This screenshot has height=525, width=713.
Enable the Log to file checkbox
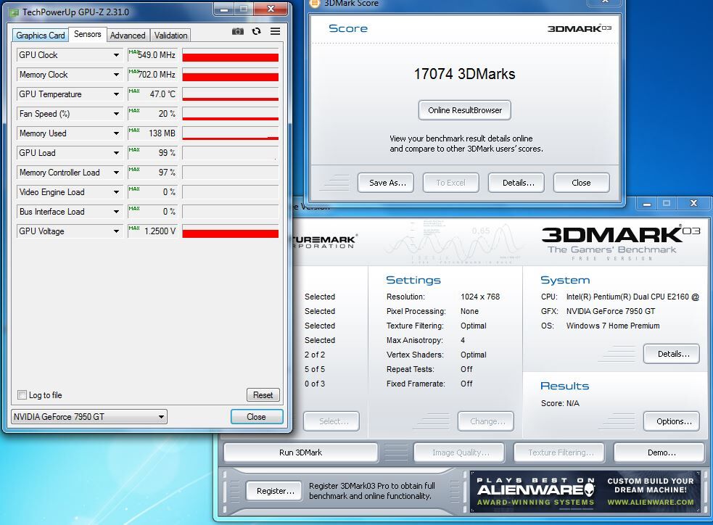point(22,394)
